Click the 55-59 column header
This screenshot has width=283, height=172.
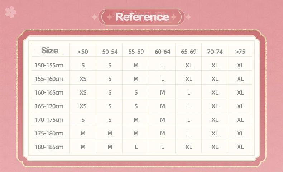136,52
